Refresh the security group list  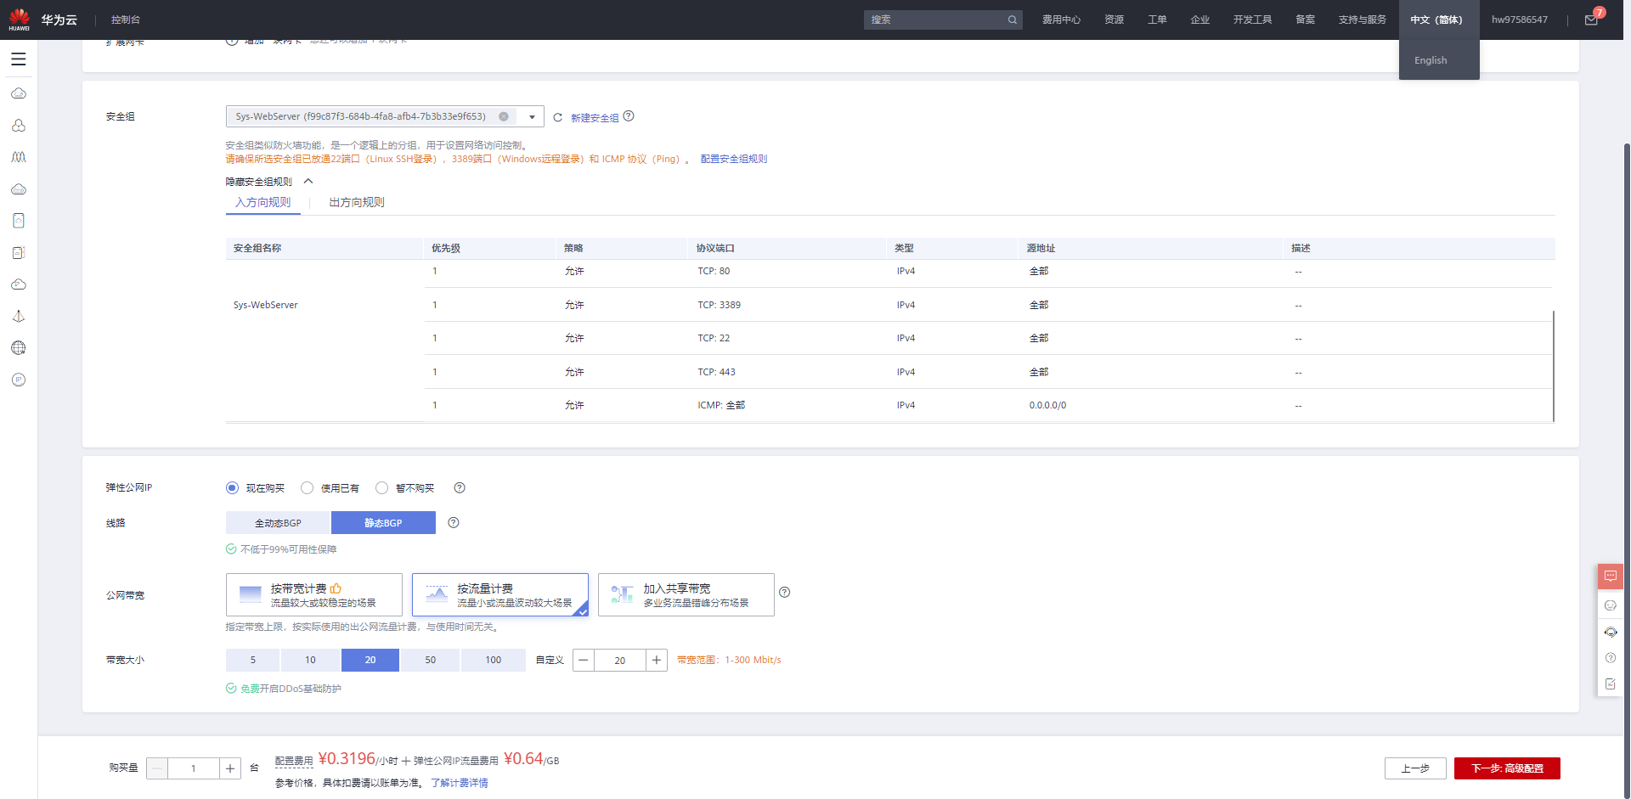tap(558, 117)
